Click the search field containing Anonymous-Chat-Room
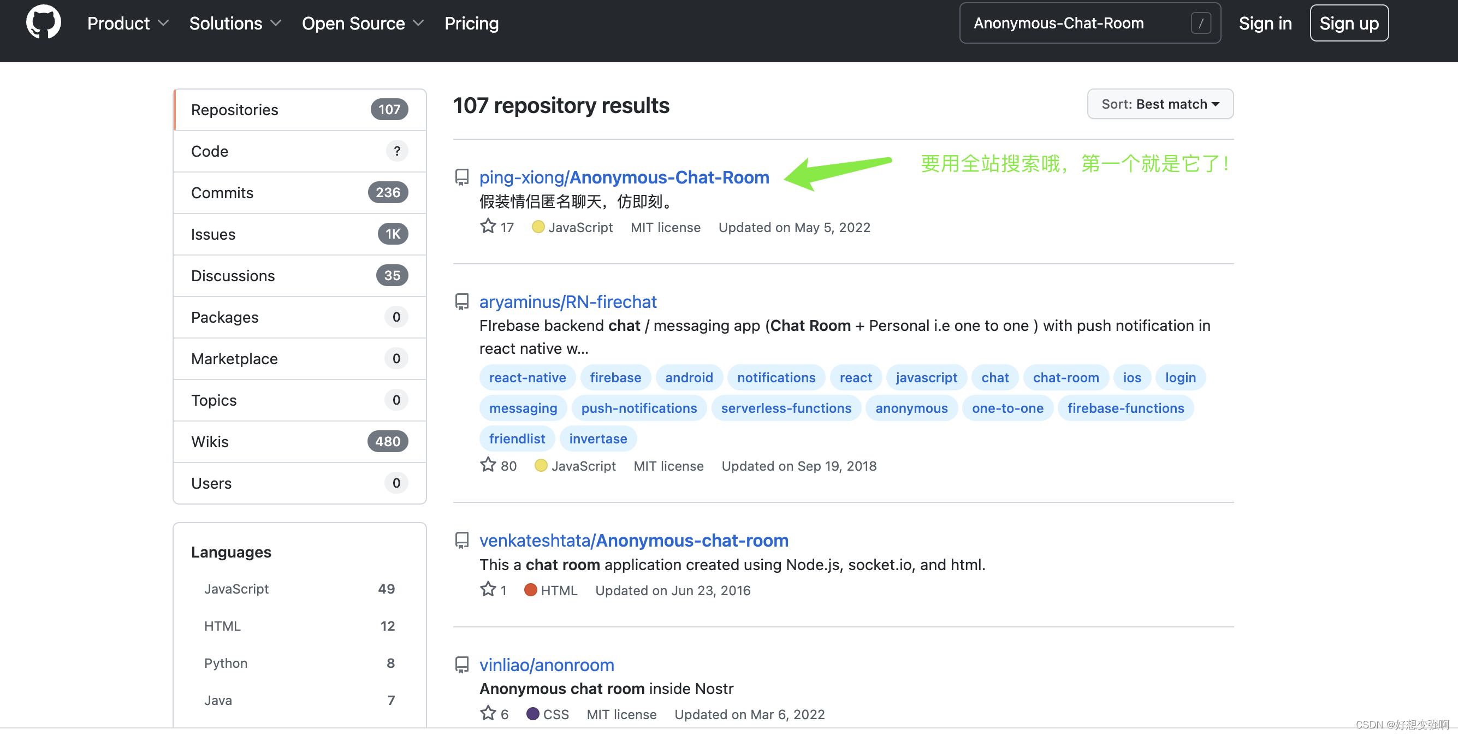This screenshot has width=1458, height=735. coord(1090,23)
